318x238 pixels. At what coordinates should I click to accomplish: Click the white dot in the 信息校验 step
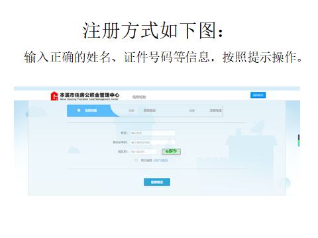pyautogui.click(x=79, y=110)
